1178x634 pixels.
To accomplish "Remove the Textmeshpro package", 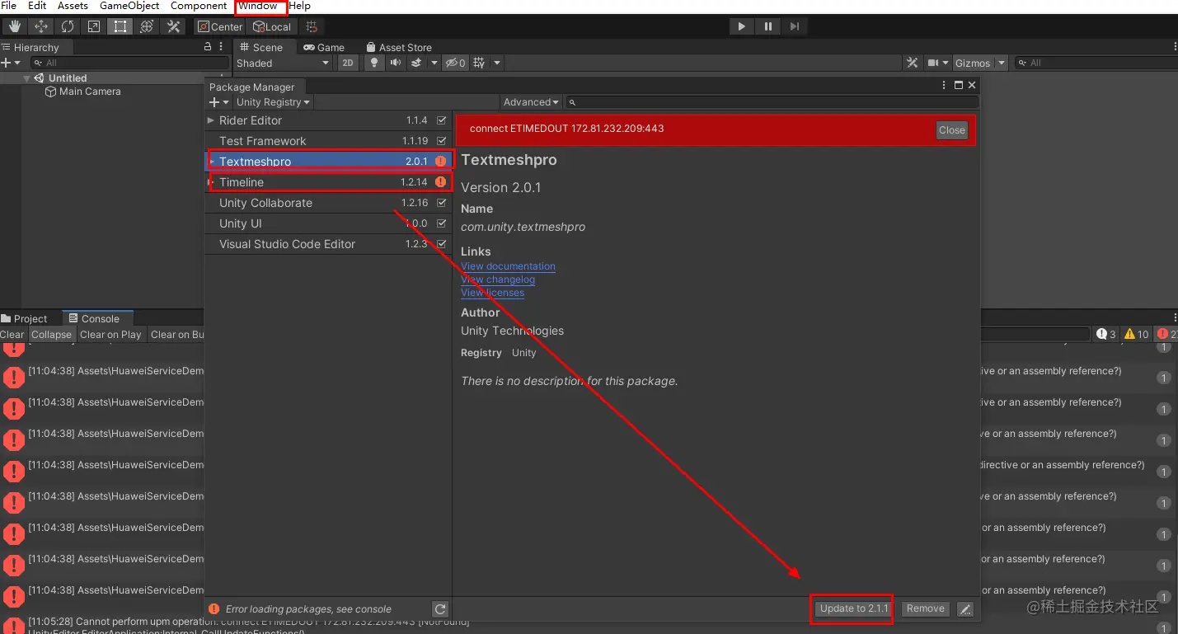I will click(925, 608).
